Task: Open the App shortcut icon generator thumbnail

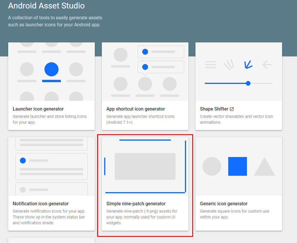Action: click(145, 72)
